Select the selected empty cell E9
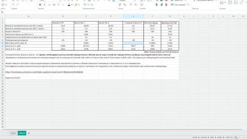The height and width of the screenshot is (139, 247). pyautogui.click(x=133, y=43)
